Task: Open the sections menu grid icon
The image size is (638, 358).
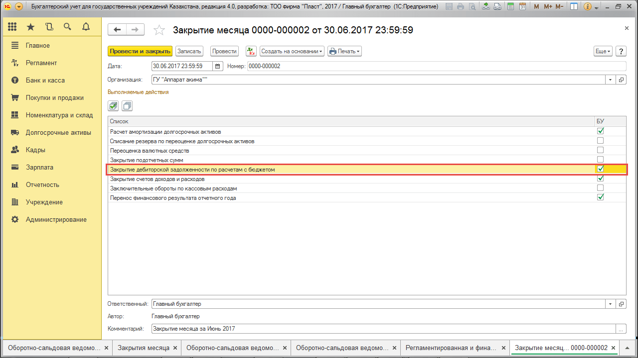Action: 12,27
